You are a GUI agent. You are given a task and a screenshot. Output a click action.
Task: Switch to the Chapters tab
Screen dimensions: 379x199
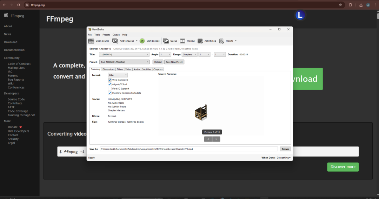click(158, 69)
